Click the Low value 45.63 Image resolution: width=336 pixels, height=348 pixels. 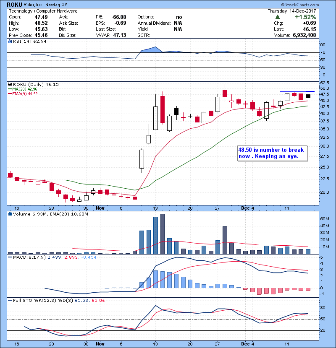pos(41,29)
